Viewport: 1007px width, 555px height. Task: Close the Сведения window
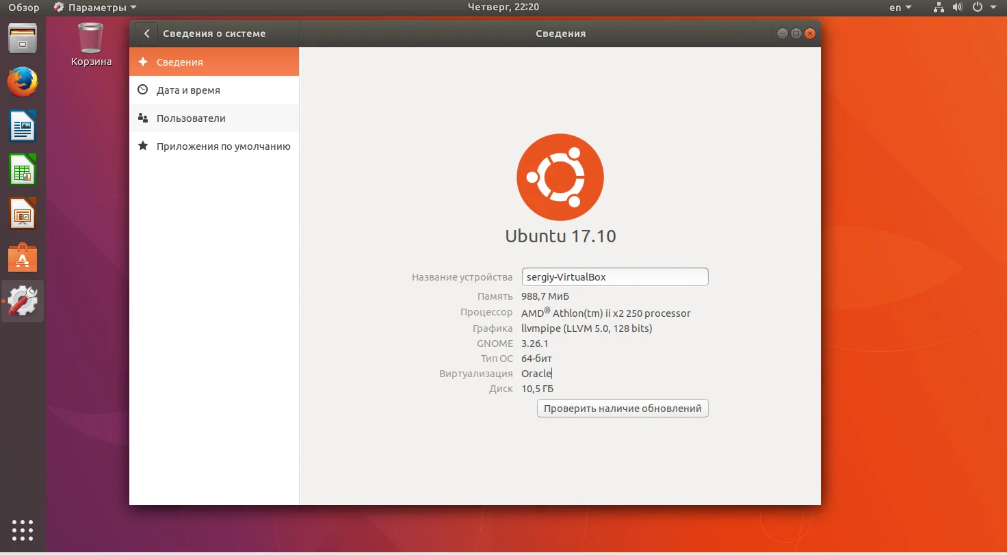tap(810, 34)
